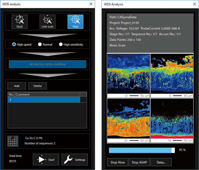This screenshot has height=170, width=199.
Task: Click the '95 %' progress value
Action: pyautogui.click(x=182, y=150)
